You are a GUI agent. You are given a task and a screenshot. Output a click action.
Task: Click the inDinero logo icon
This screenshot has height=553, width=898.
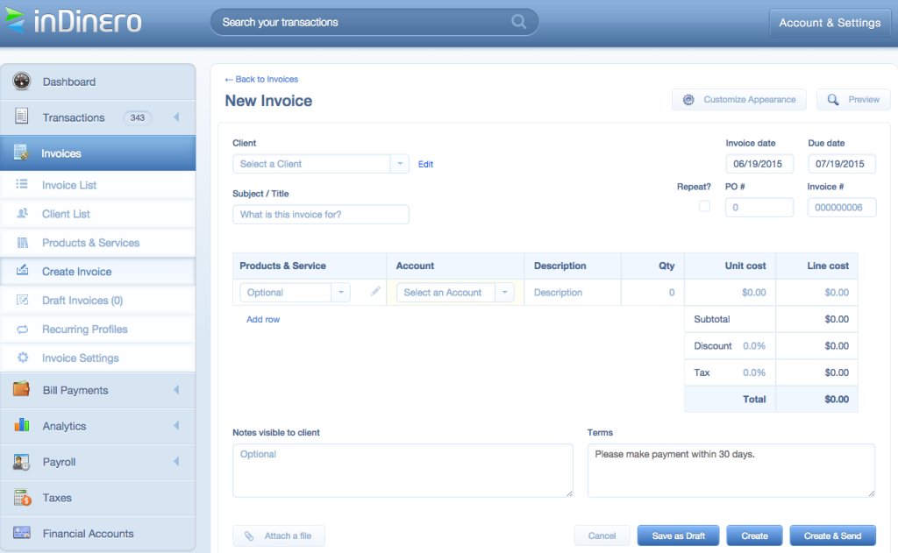coord(15,21)
